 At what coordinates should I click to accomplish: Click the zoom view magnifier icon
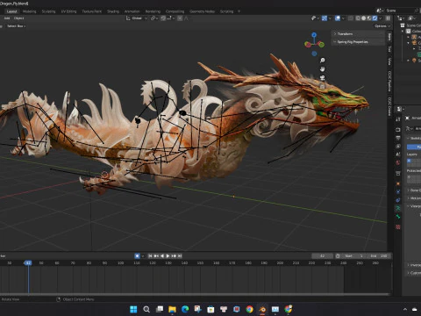coord(322,61)
